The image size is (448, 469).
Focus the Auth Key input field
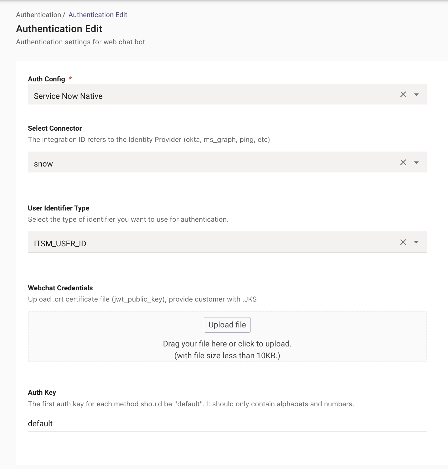click(227, 423)
